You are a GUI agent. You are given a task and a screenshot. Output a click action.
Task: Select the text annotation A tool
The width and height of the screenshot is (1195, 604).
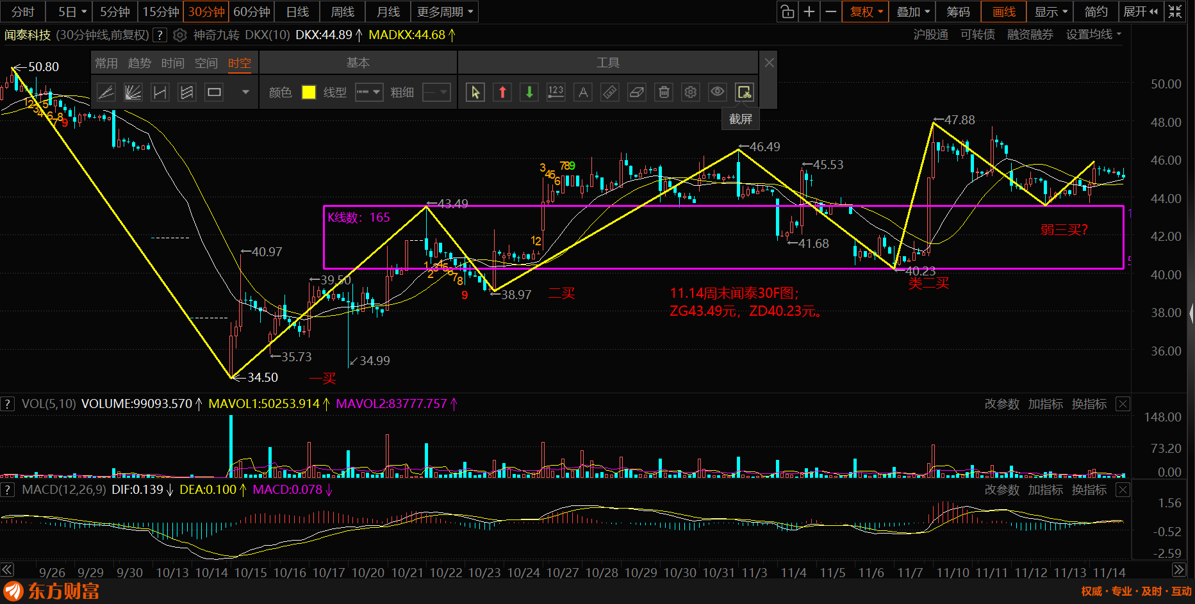point(583,92)
